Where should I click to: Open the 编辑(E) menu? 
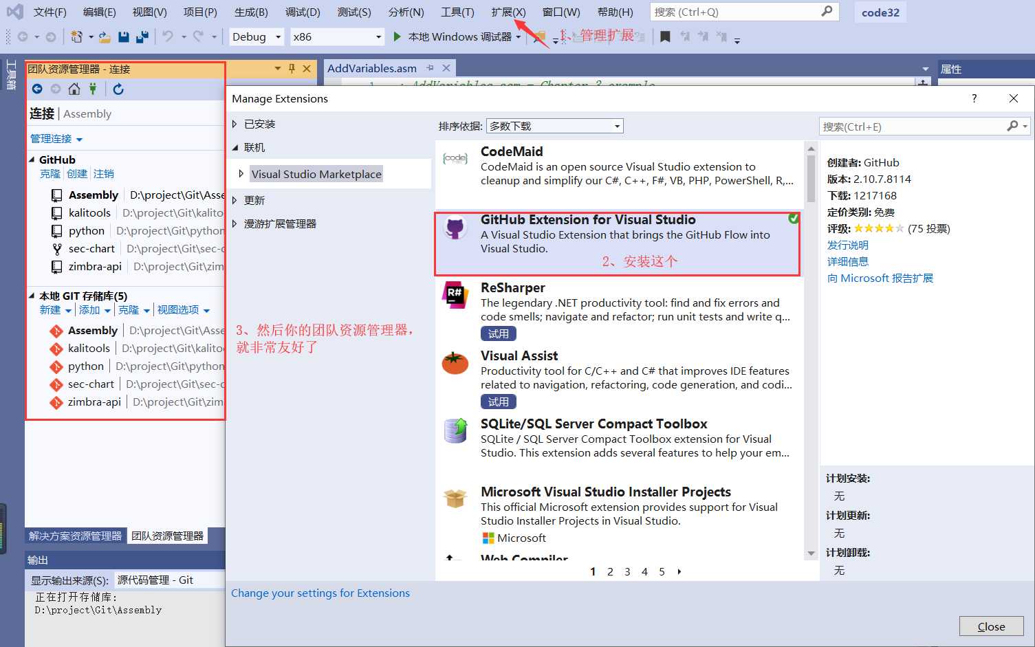coord(100,12)
